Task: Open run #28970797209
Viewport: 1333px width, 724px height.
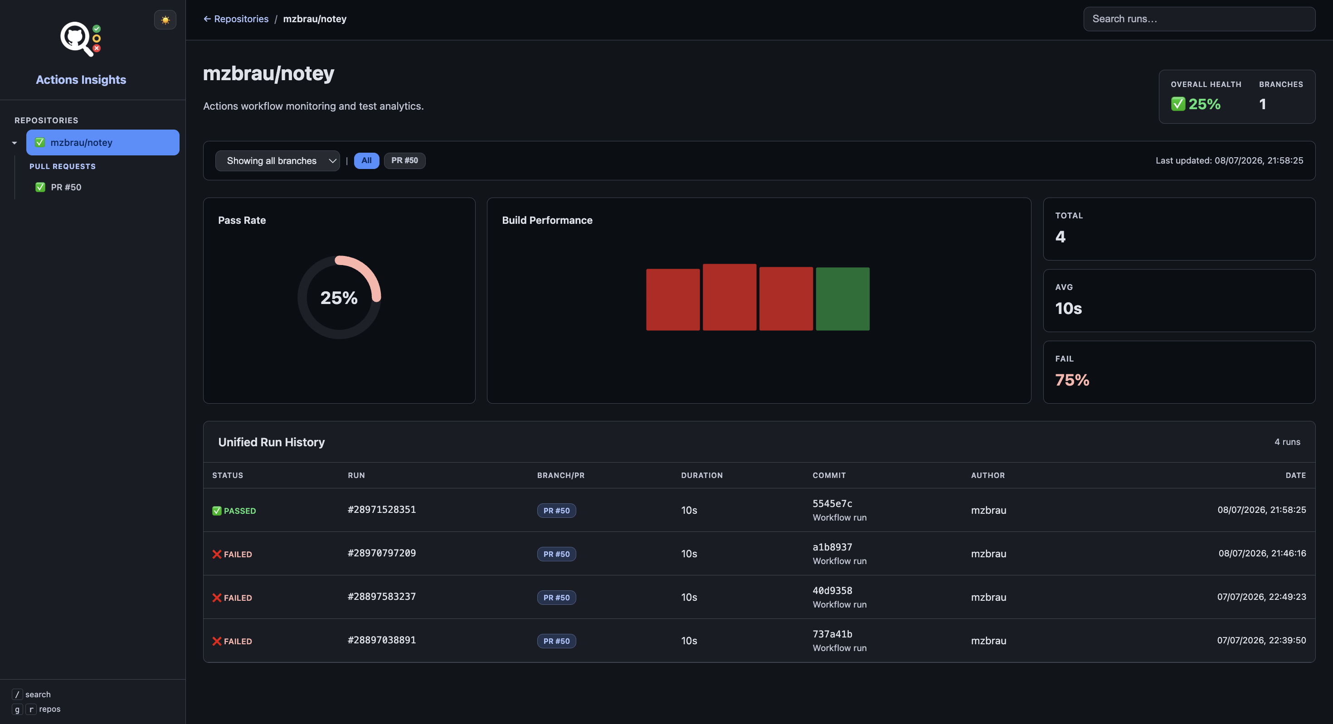Action: tap(382, 553)
